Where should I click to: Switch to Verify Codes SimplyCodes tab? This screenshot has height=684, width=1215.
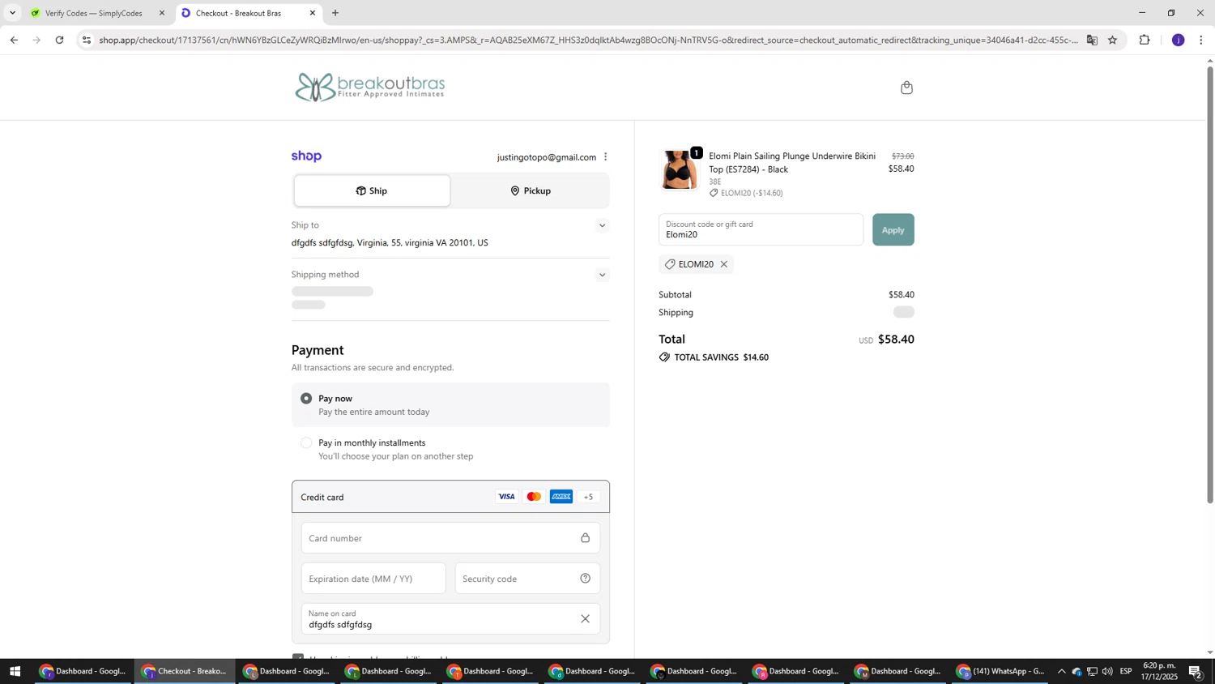[97, 13]
